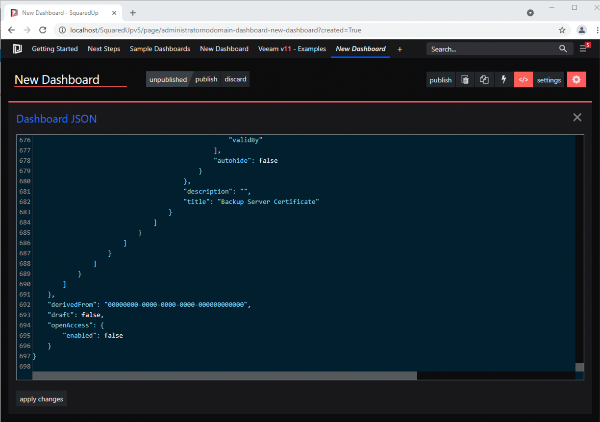Click "openAccess" key on line 694
The image size is (600, 422).
(x=70, y=325)
